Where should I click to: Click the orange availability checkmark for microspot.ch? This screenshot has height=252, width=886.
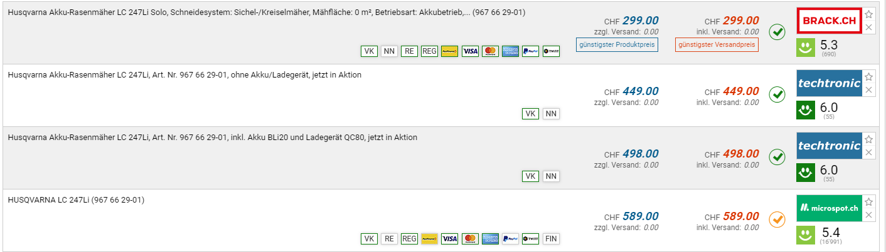pyautogui.click(x=777, y=219)
